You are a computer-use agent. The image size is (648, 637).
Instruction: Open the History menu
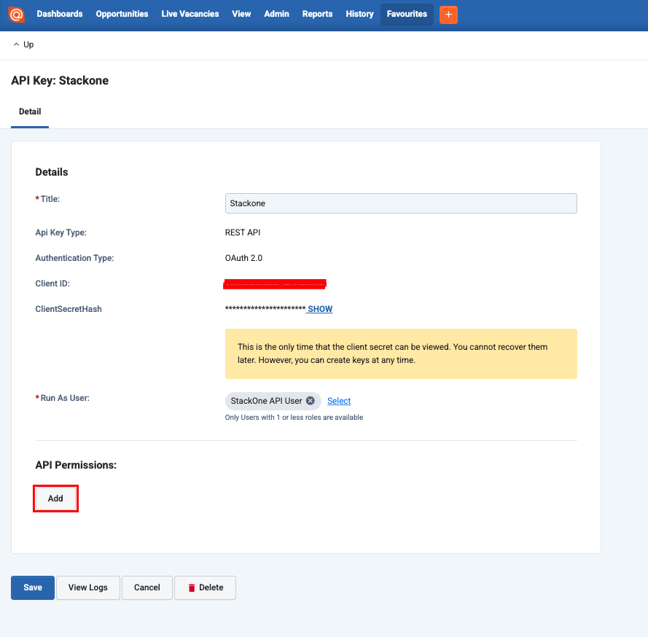click(359, 14)
